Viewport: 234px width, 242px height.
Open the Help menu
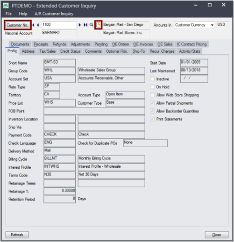23,14
